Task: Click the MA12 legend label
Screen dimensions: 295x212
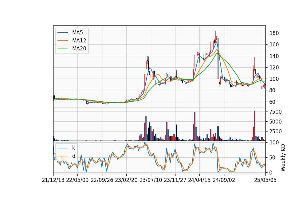Action: (x=79, y=41)
